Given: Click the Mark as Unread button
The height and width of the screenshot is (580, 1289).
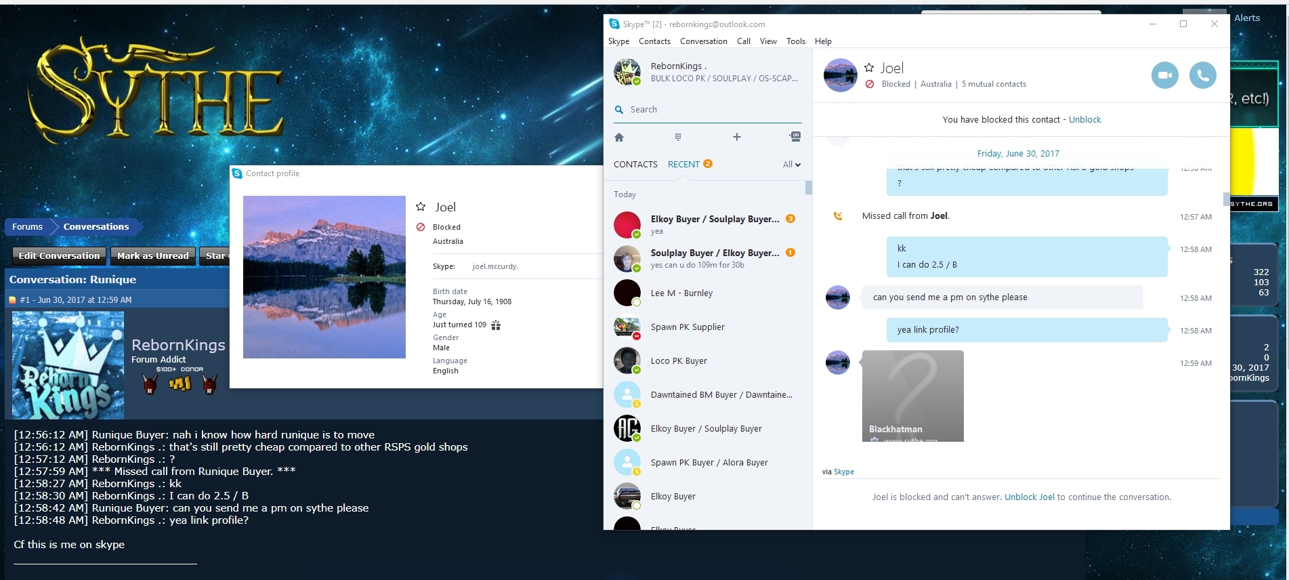Looking at the screenshot, I should tap(153, 256).
